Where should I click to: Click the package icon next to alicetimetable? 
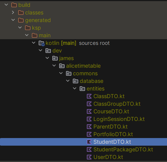pos(62,66)
